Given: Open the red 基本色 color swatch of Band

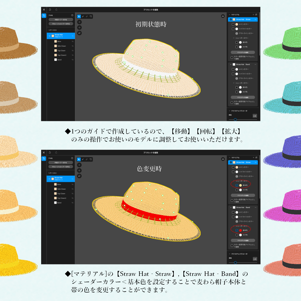Looking at the screenshot, I should pyautogui.click(x=240, y=230).
